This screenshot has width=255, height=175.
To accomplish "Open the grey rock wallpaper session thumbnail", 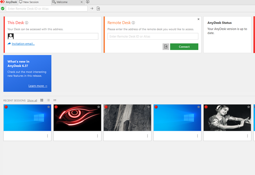I will (x=127, y=118).
